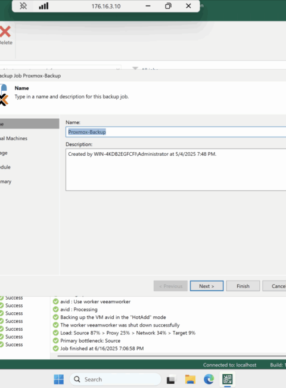Click the Cancel button in the wizard

pyautogui.click(x=274, y=286)
